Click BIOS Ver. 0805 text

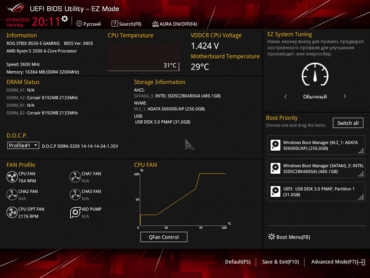pyautogui.click(x=78, y=43)
